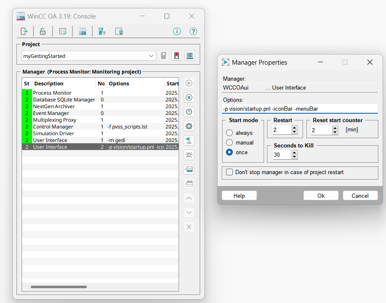Minimize the Manager Properties dialog

(320, 63)
